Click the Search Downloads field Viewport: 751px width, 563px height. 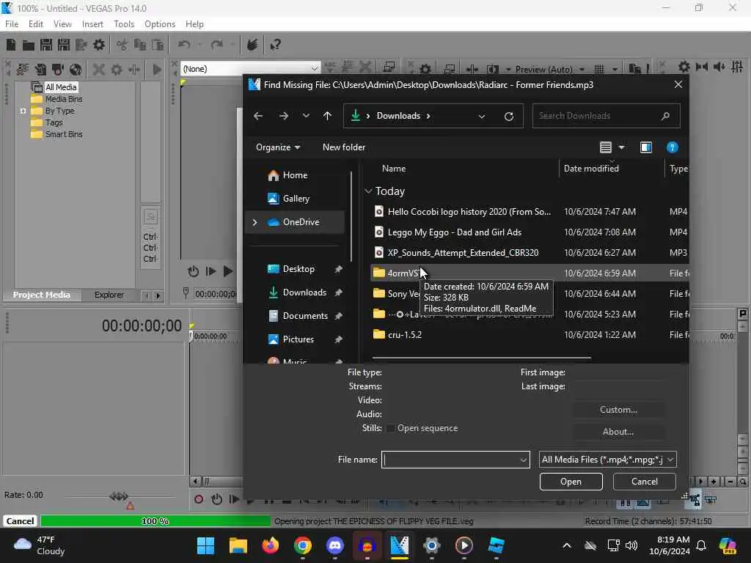606,116
